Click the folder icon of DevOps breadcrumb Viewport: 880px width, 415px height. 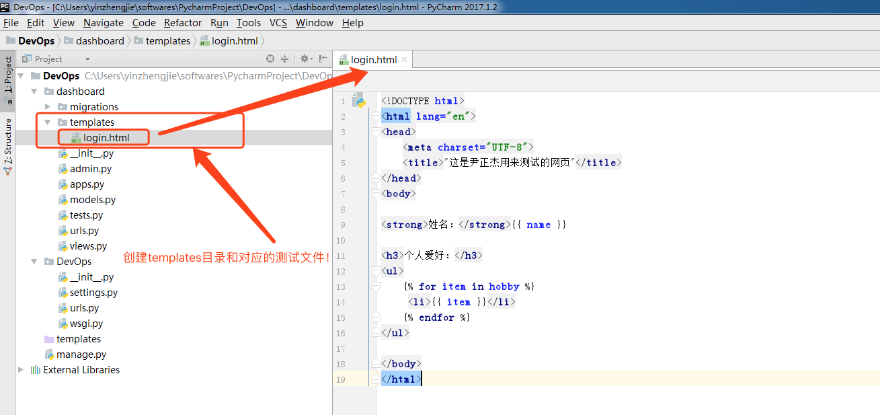[10, 40]
